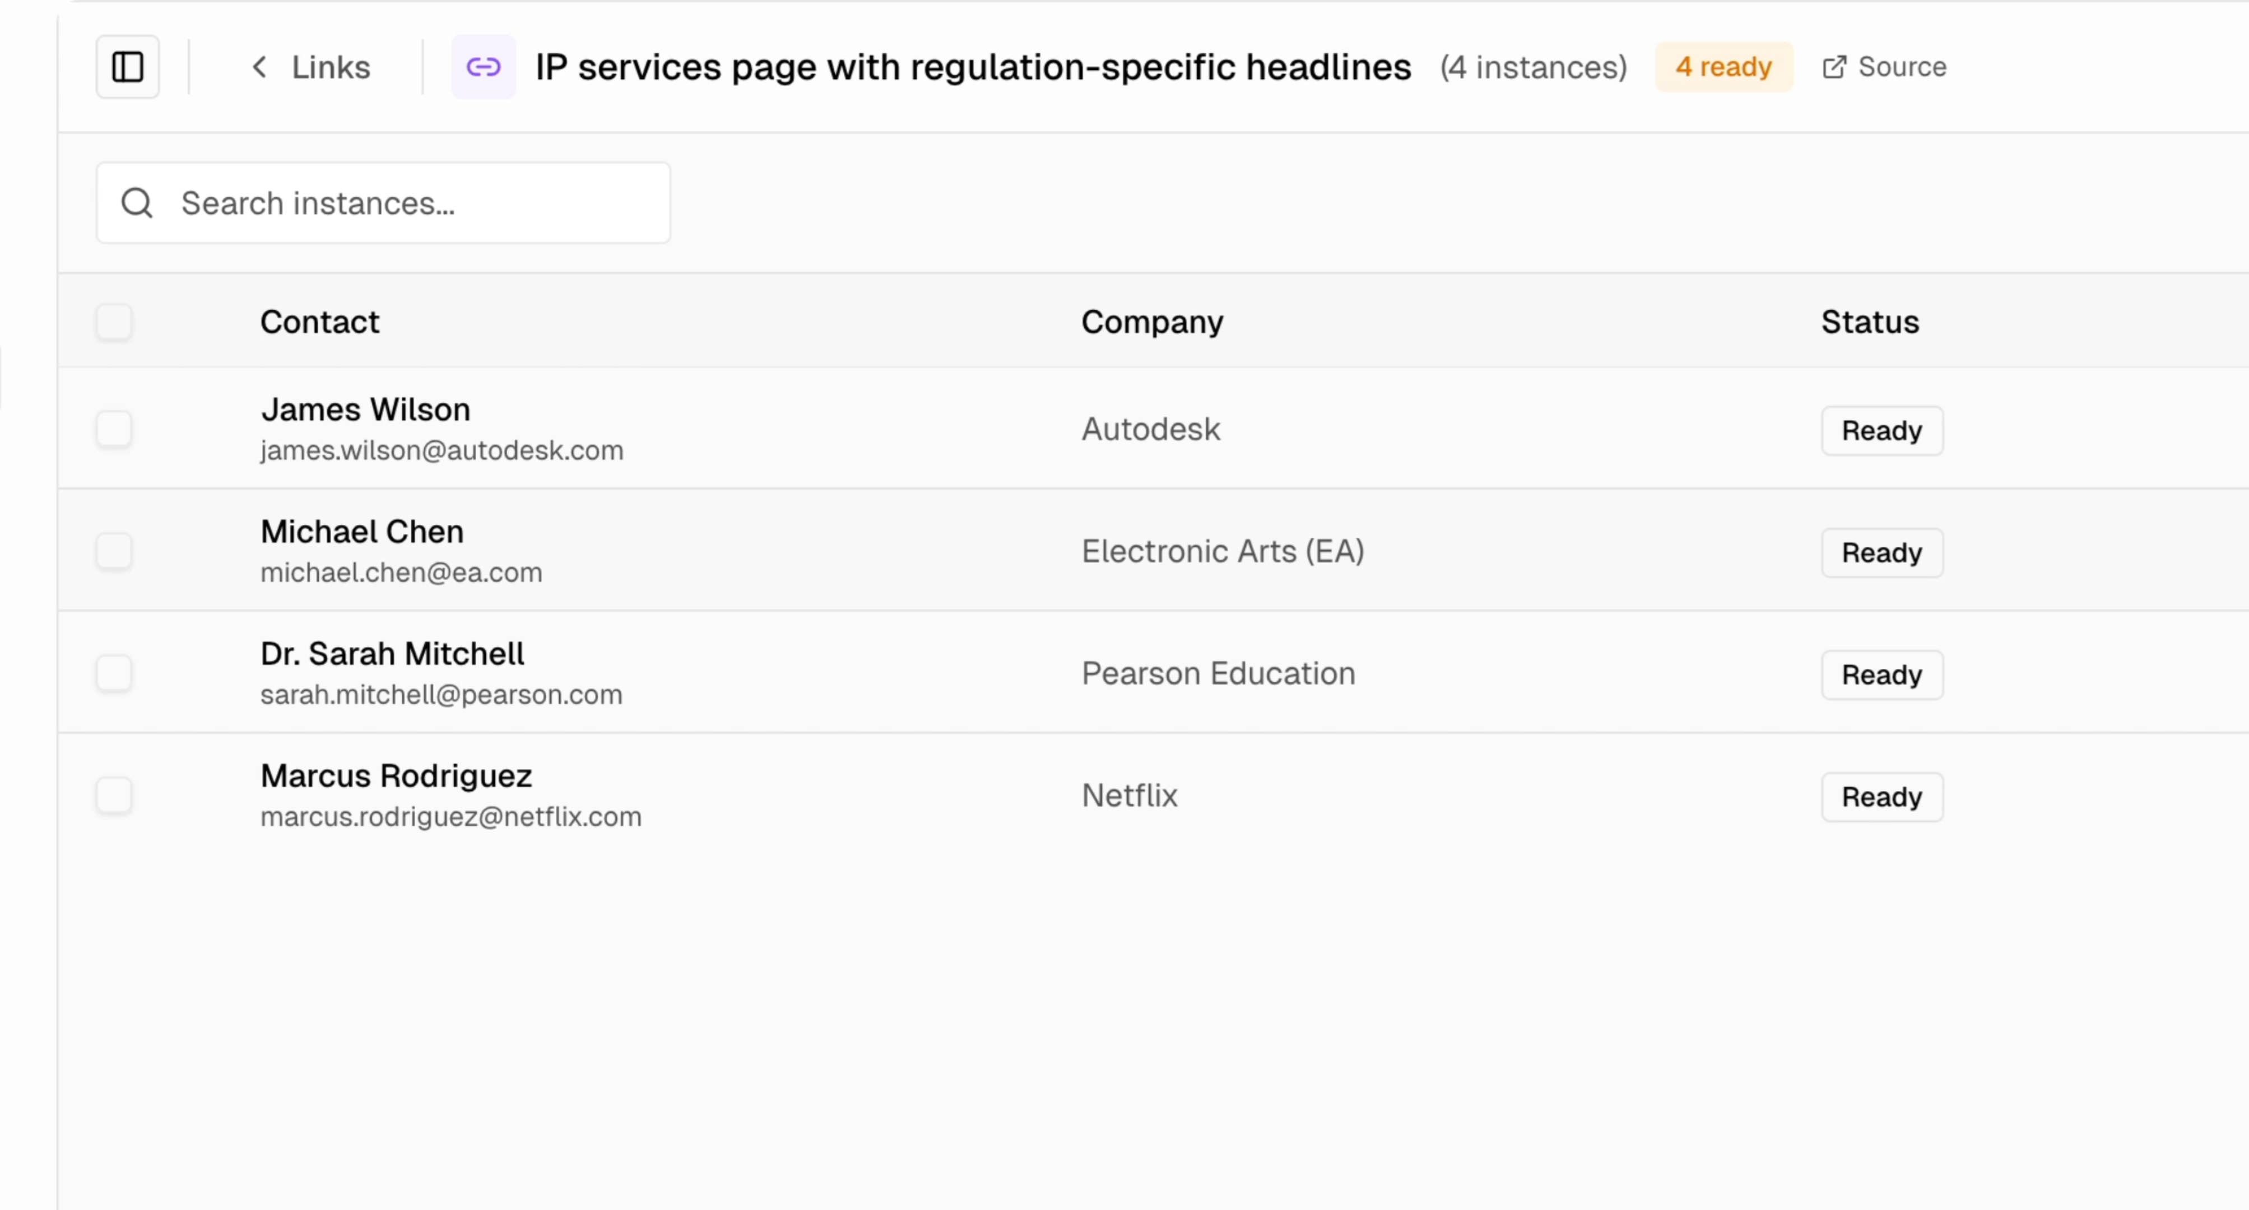
Task: Click the Source external-link icon
Action: click(x=1834, y=67)
